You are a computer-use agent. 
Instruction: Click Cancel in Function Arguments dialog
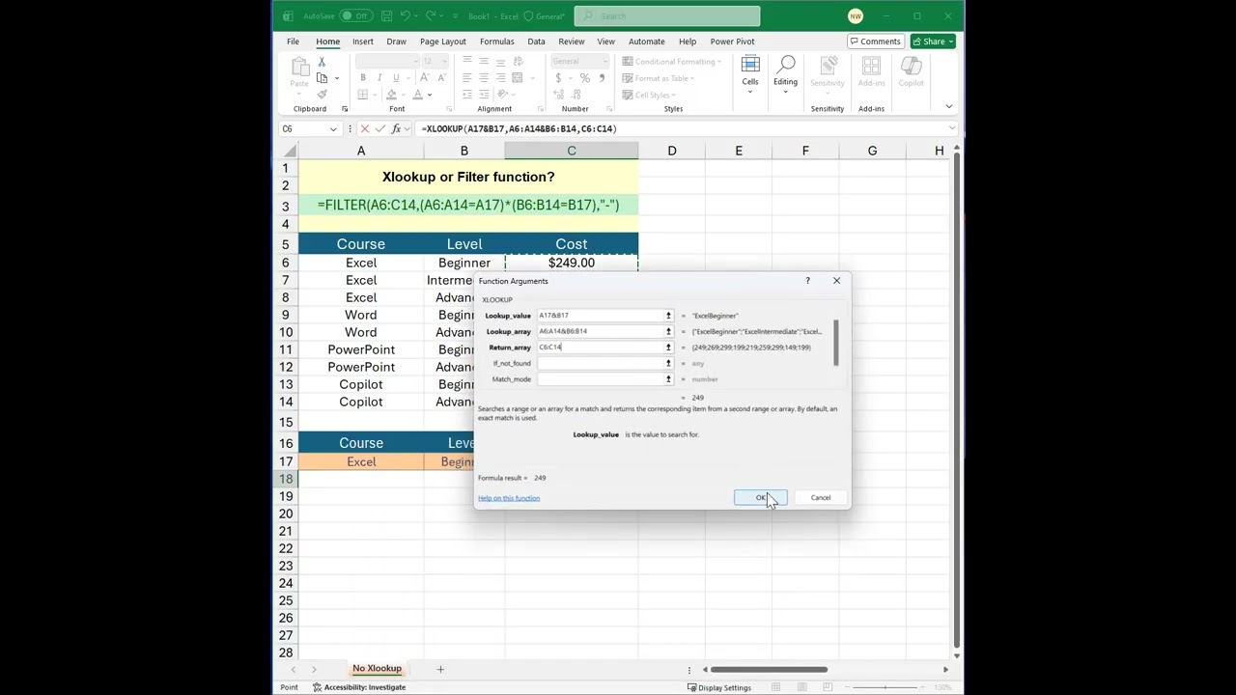tap(821, 498)
